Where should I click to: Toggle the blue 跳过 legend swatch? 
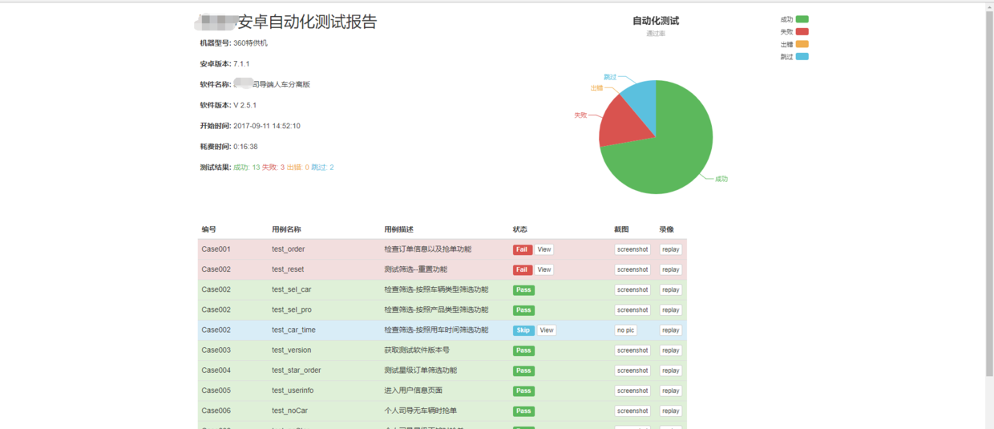click(x=802, y=56)
